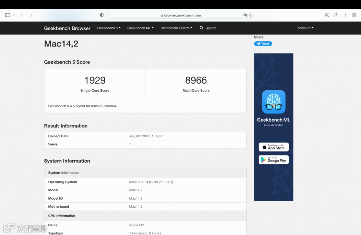
Task: Click the Model ID row label
Action: 55,198
